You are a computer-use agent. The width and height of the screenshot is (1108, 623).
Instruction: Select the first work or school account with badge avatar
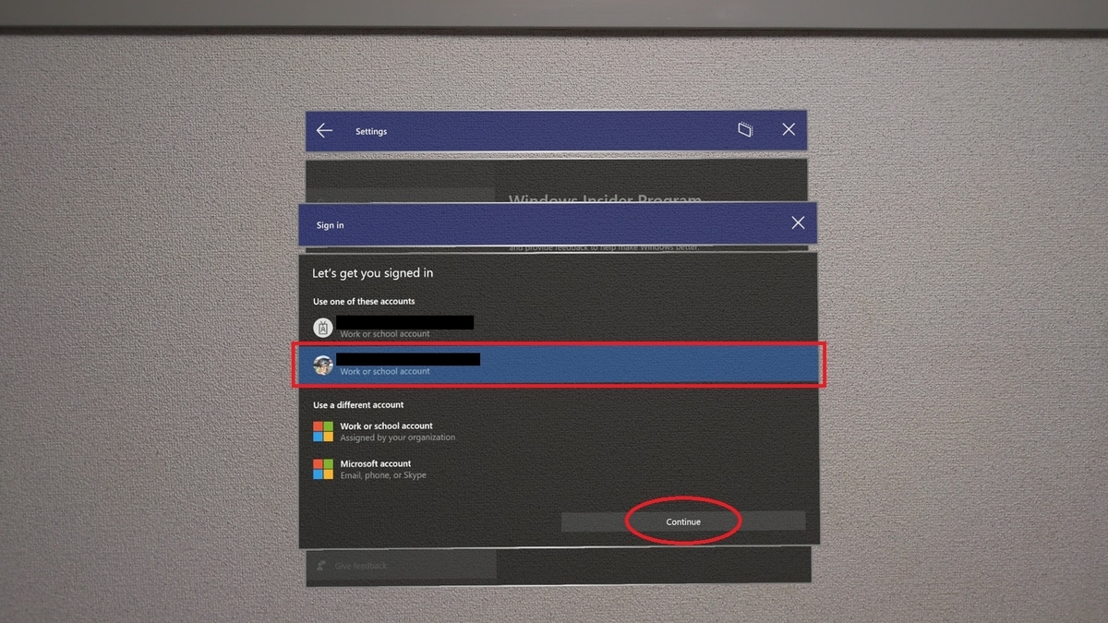pos(558,327)
